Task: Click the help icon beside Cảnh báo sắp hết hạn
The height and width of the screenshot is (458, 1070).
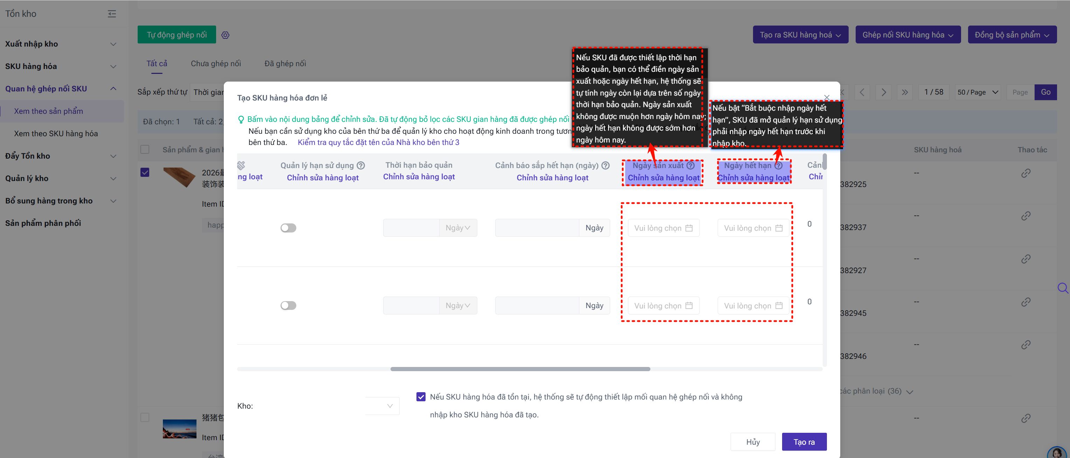Action: pos(606,165)
